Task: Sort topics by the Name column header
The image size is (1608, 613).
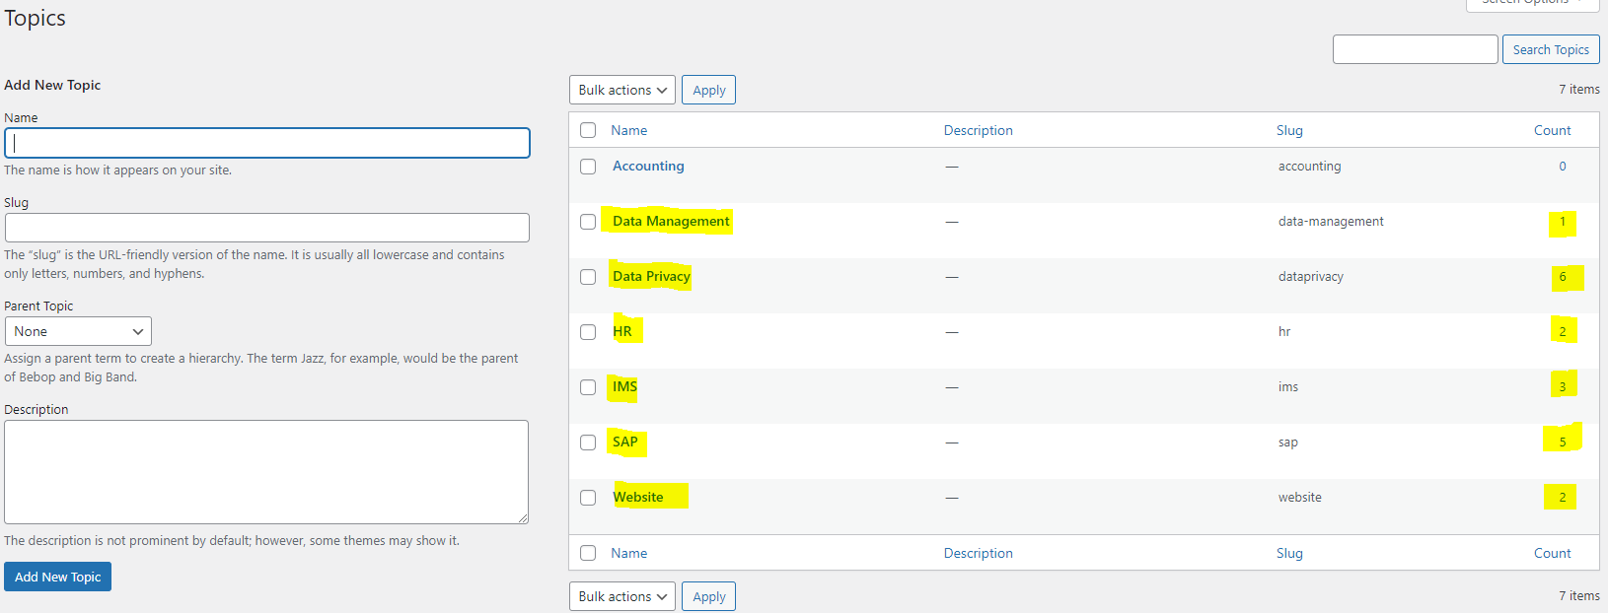Action: tap(628, 130)
